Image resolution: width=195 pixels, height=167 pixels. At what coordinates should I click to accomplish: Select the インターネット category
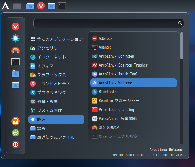(x=56, y=57)
